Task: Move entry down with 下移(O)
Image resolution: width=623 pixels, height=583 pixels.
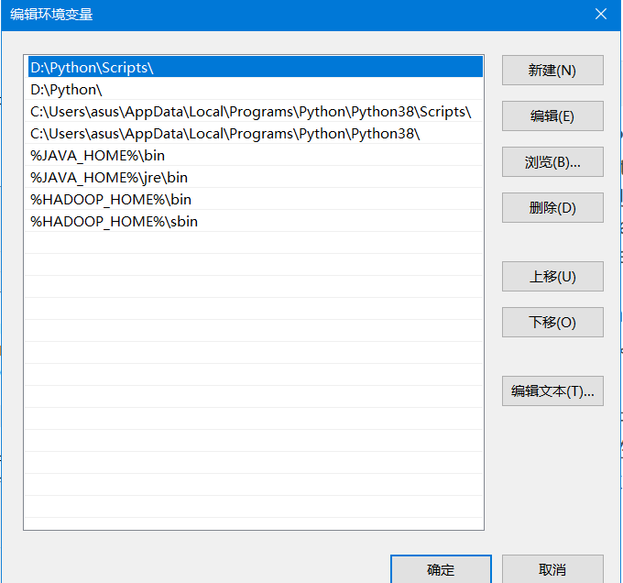Action: [552, 323]
